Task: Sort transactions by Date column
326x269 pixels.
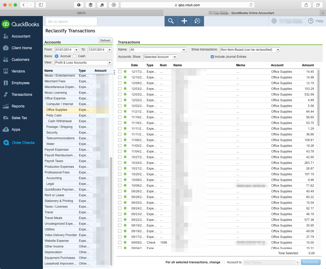Action: tap(134, 65)
